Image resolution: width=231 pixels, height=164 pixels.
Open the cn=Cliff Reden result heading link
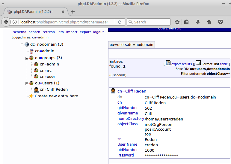point(132,91)
